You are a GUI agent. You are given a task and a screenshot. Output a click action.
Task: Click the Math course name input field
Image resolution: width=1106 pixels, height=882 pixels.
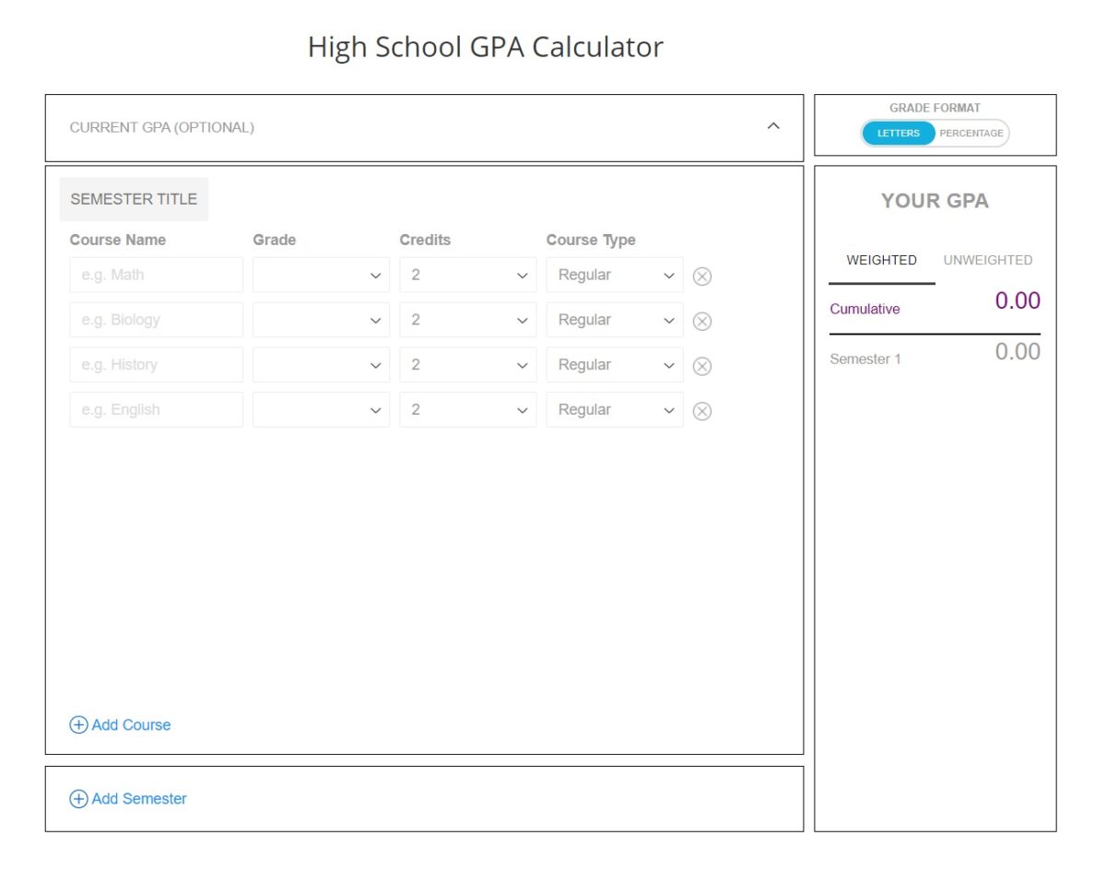[x=155, y=276]
